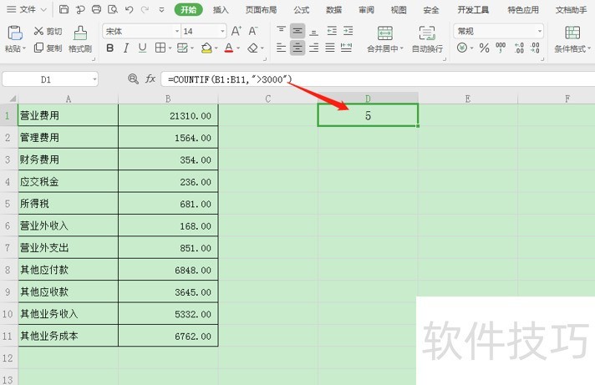Click the Print icon in quick access bar

[96, 9]
